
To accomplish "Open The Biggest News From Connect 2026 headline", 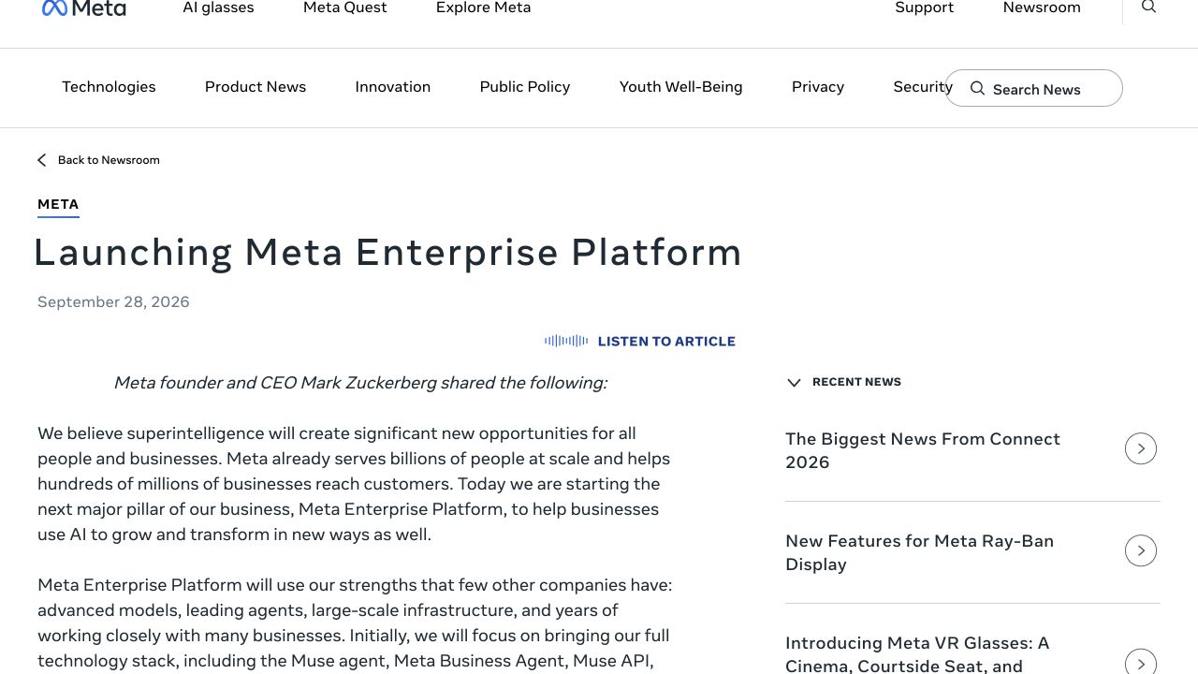I will point(923,450).
